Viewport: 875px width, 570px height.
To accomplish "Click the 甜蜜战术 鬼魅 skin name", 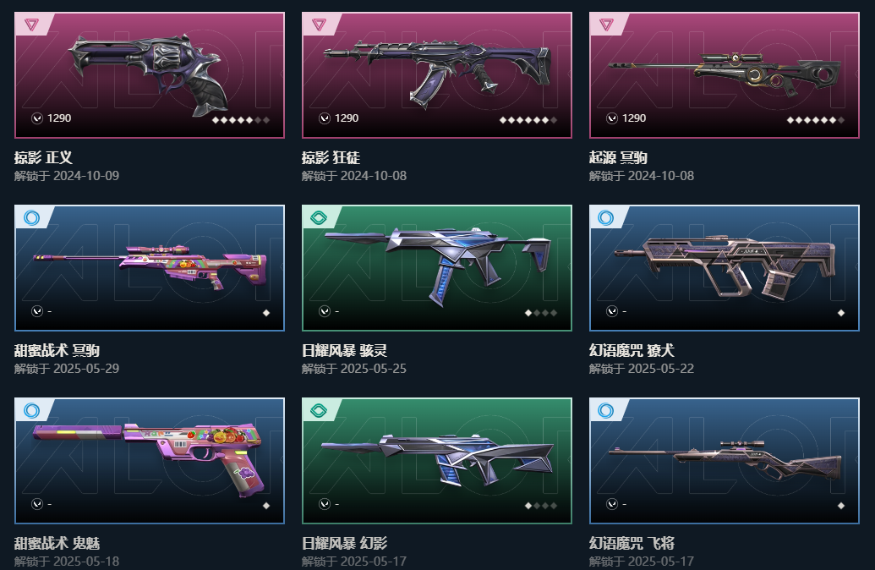I will tap(57, 543).
